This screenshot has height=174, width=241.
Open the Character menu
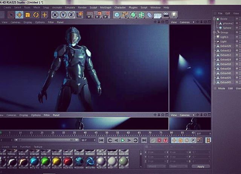[120, 8]
